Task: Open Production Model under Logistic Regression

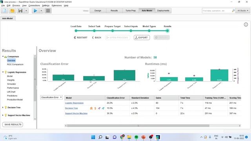Action: [15, 99]
